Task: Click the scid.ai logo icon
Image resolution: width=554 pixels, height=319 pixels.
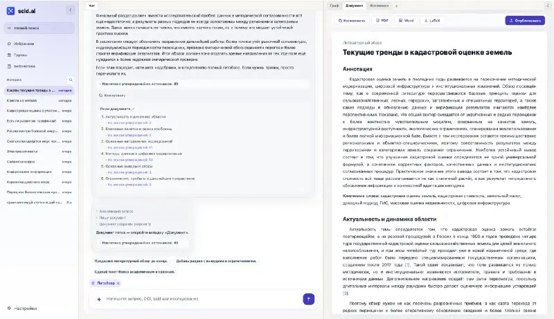Action: 10,11
